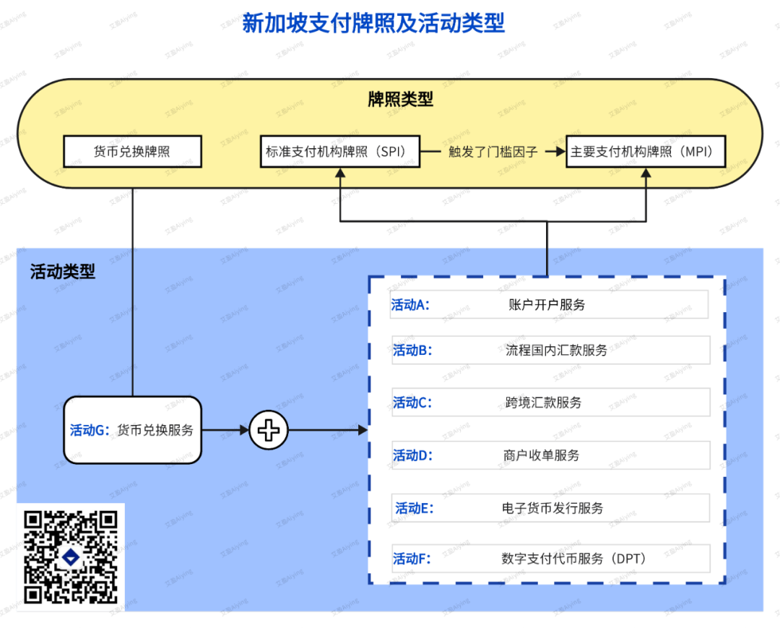Click the upward arrowhead below the SPI box

click(340, 173)
